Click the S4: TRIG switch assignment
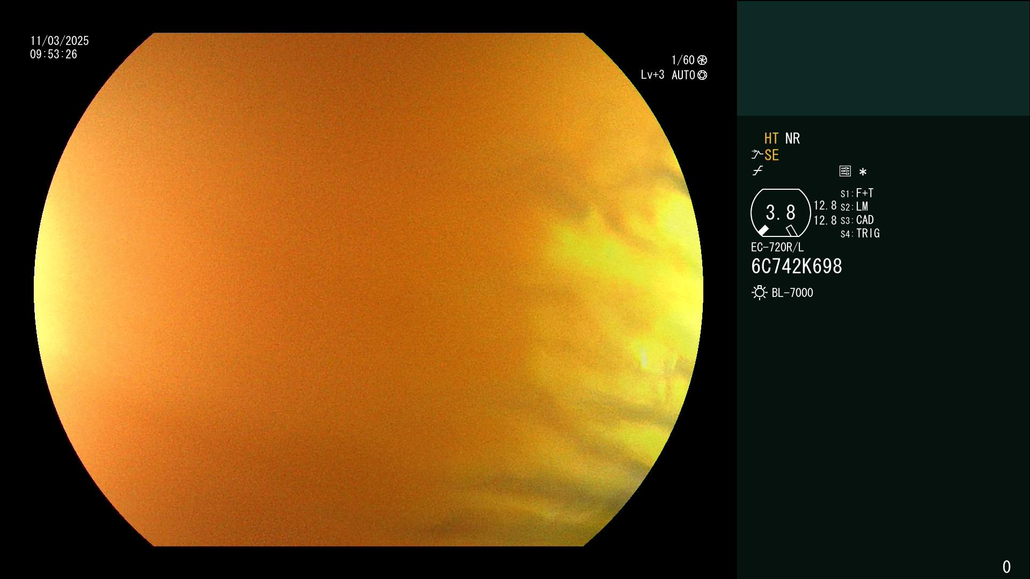Screen dimensions: 1030x579 pyautogui.click(x=860, y=233)
